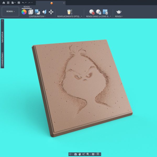The image size is (157, 157).
Task: Click the optical replacements glass icon
Action: coord(70,12)
